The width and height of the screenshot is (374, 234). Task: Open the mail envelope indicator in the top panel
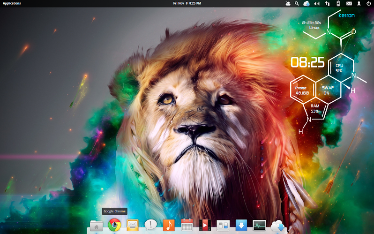(349, 3)
